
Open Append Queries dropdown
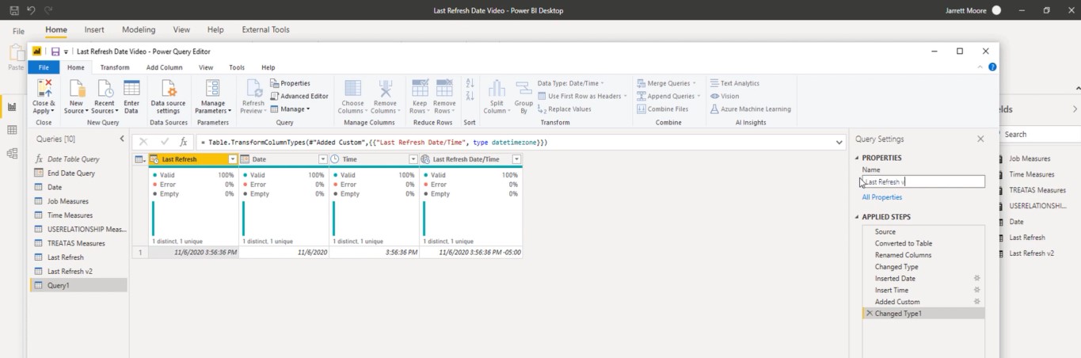668,96
